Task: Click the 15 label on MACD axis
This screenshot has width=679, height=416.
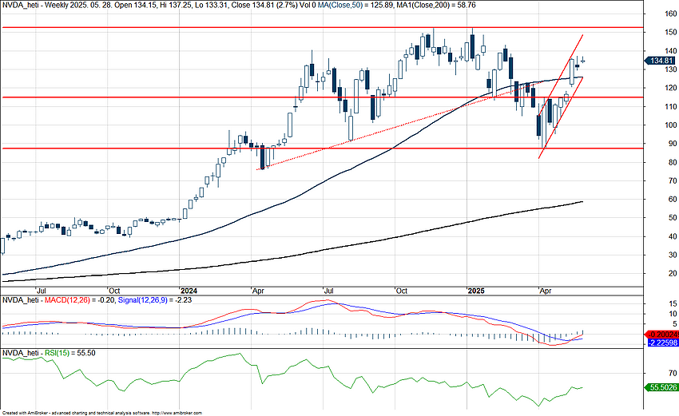Action: click(673, 304)
